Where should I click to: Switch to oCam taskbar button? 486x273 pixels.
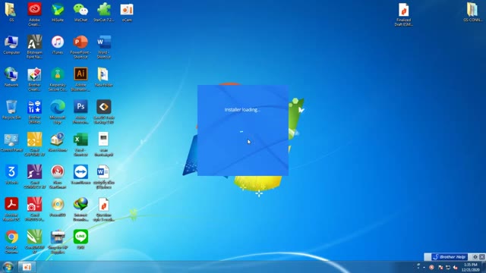[x=27, y=267]
